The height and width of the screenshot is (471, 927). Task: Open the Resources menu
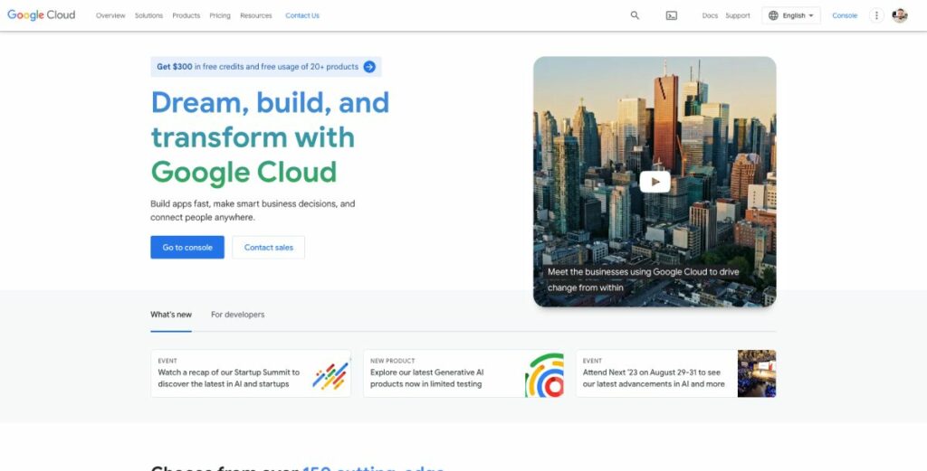(x=256, y=16)
